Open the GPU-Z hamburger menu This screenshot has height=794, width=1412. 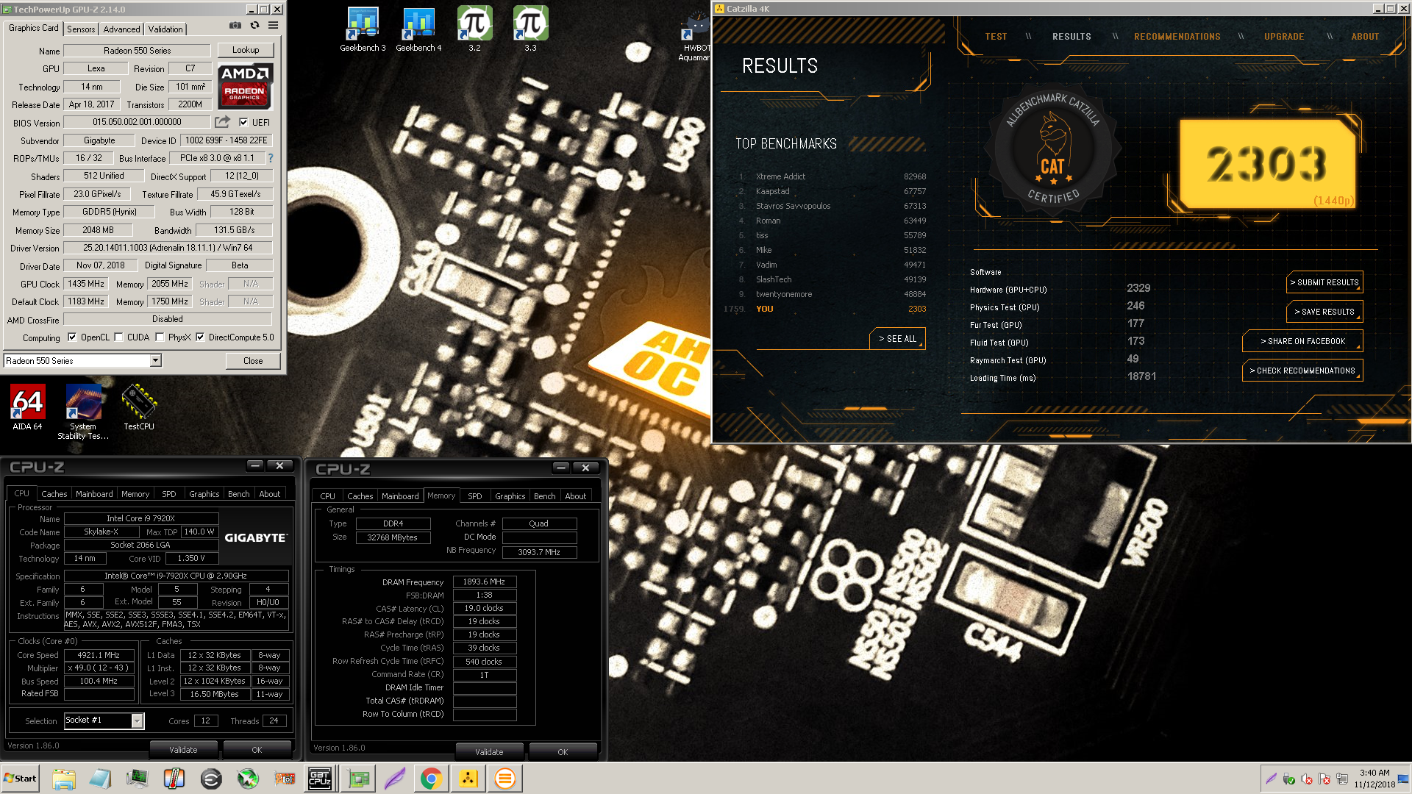coord(273,25)
